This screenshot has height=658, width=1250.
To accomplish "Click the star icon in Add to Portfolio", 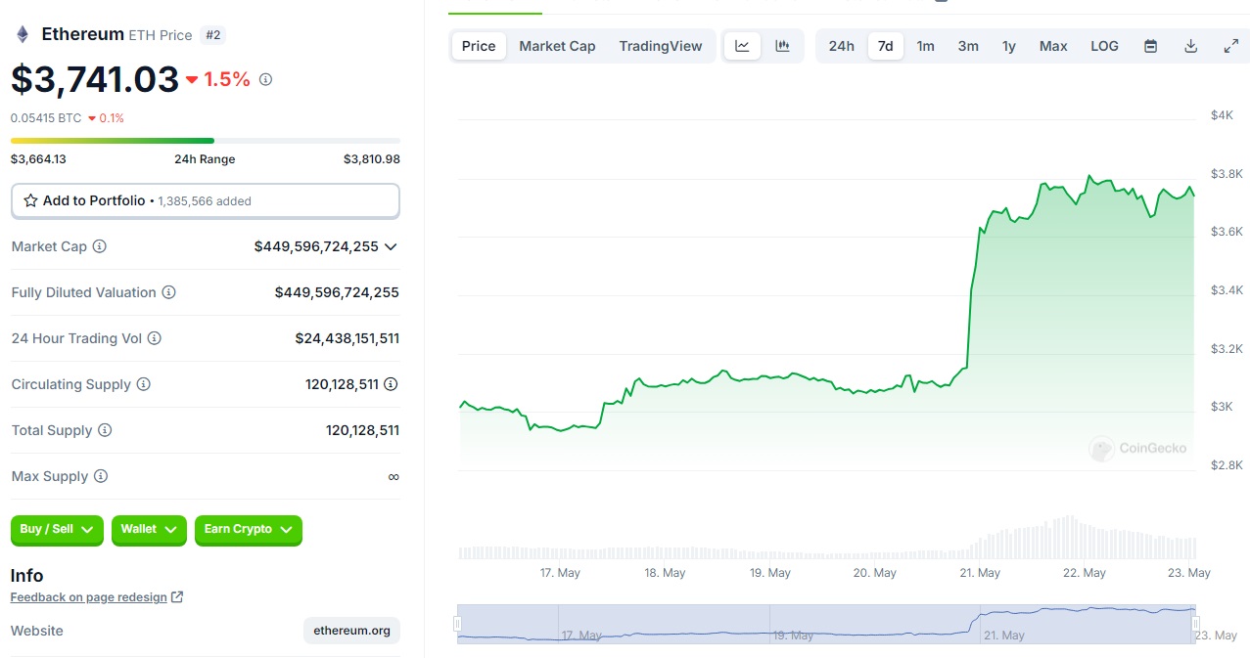I will point(30,200).
